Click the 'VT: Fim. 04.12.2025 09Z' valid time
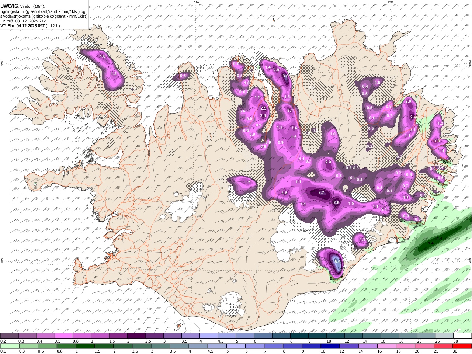This screenshot has width=472, height=354. pos(22,26)
